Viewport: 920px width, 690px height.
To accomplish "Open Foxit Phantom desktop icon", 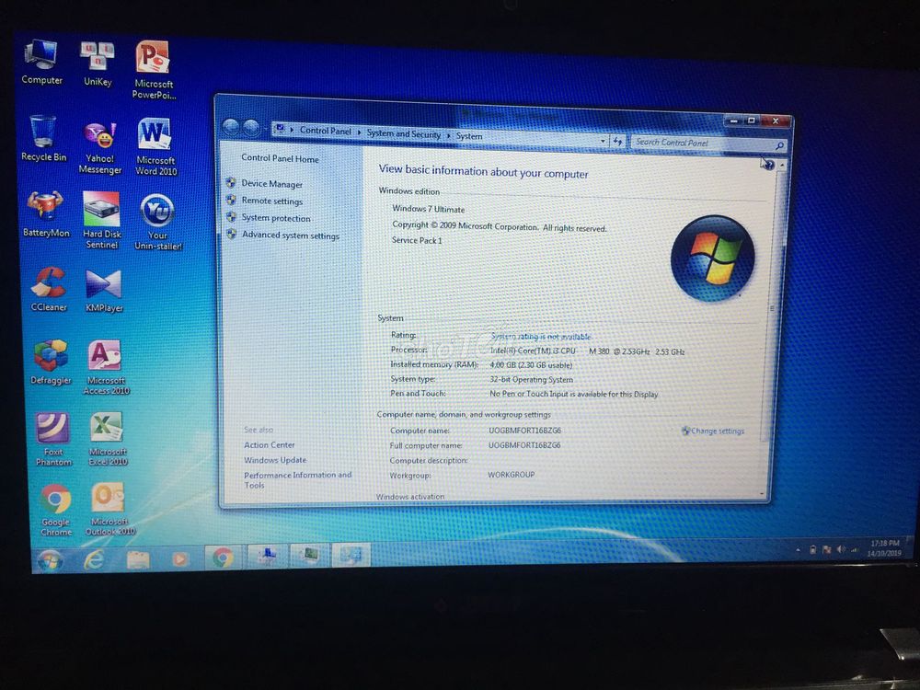I will click(53, 439).
